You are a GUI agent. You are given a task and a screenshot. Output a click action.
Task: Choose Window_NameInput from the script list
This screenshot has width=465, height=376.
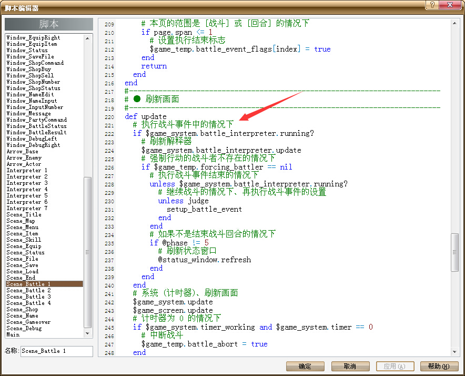[x=32, y=101]
